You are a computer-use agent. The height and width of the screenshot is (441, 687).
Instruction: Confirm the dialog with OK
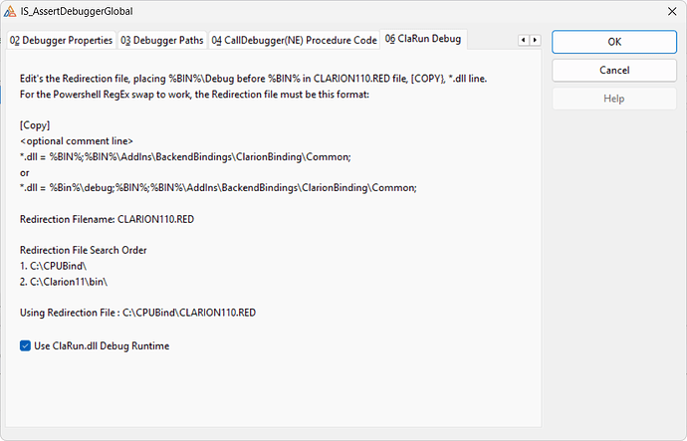[614, 42]
